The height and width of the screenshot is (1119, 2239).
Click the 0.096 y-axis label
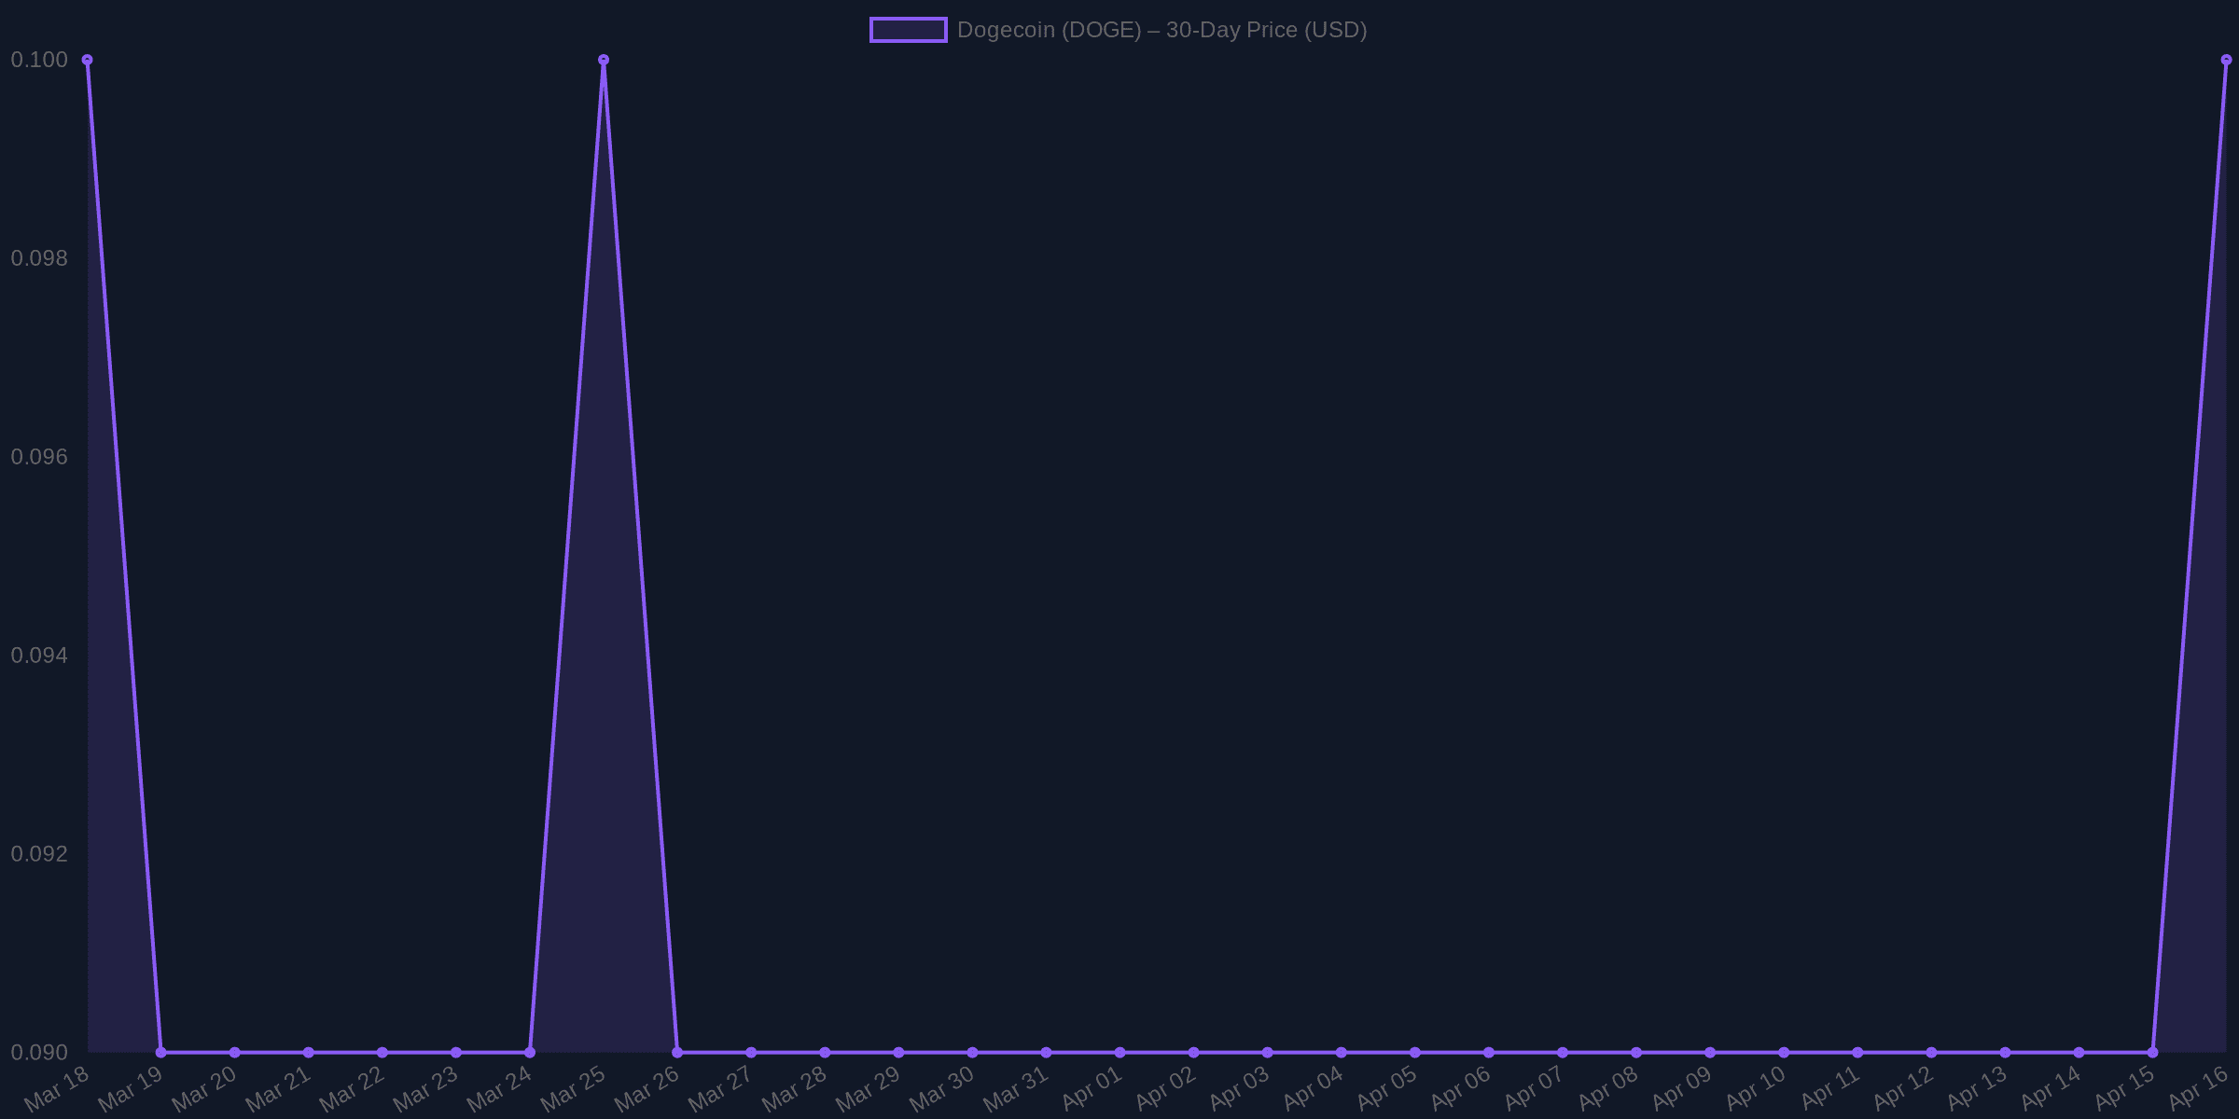pos(39,457)
